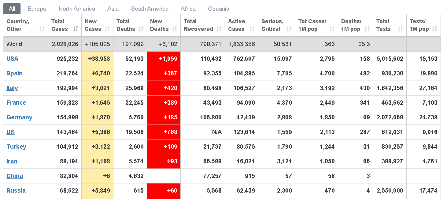Click Italy new deaths +420 cell
The image size is (443, 199).
pyautogui.click(x=164, y=88)
